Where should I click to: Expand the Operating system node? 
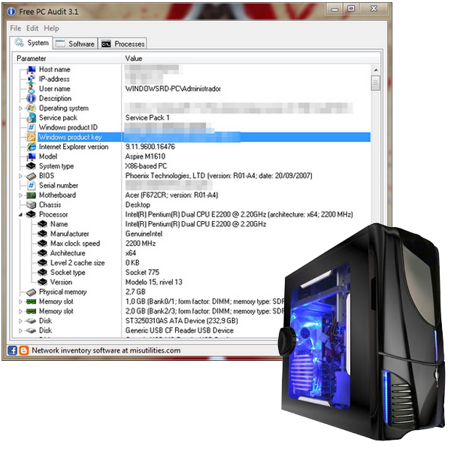point(20,108)
